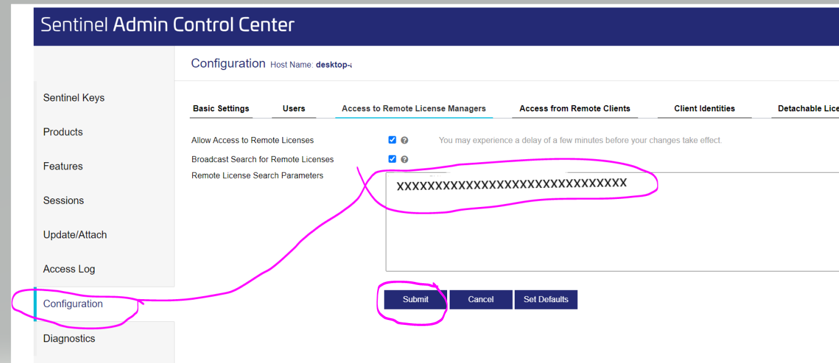Click the delay notice about changes taking effect

(x=580, y=141)
